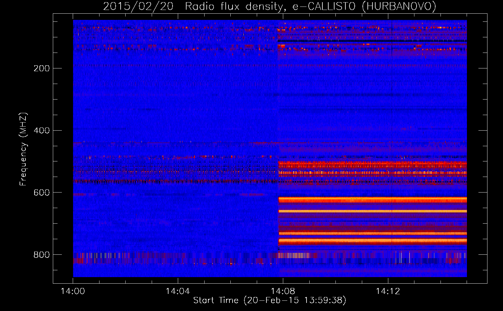The width and height of the screenshot is (503, 311).
Task: Click the 14:00 time tick label
Action: (x=73, y=291)
